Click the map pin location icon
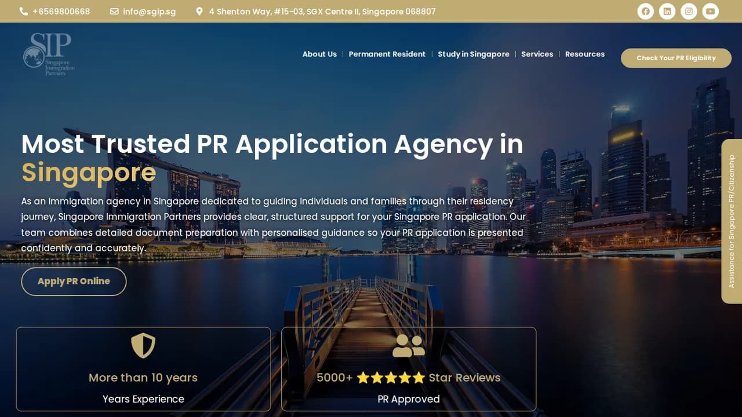 tap(199, 11)
